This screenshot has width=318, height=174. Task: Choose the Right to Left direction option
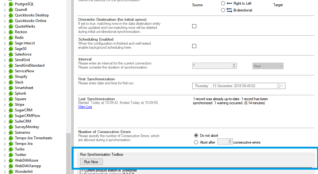click(x=223, y=3)
